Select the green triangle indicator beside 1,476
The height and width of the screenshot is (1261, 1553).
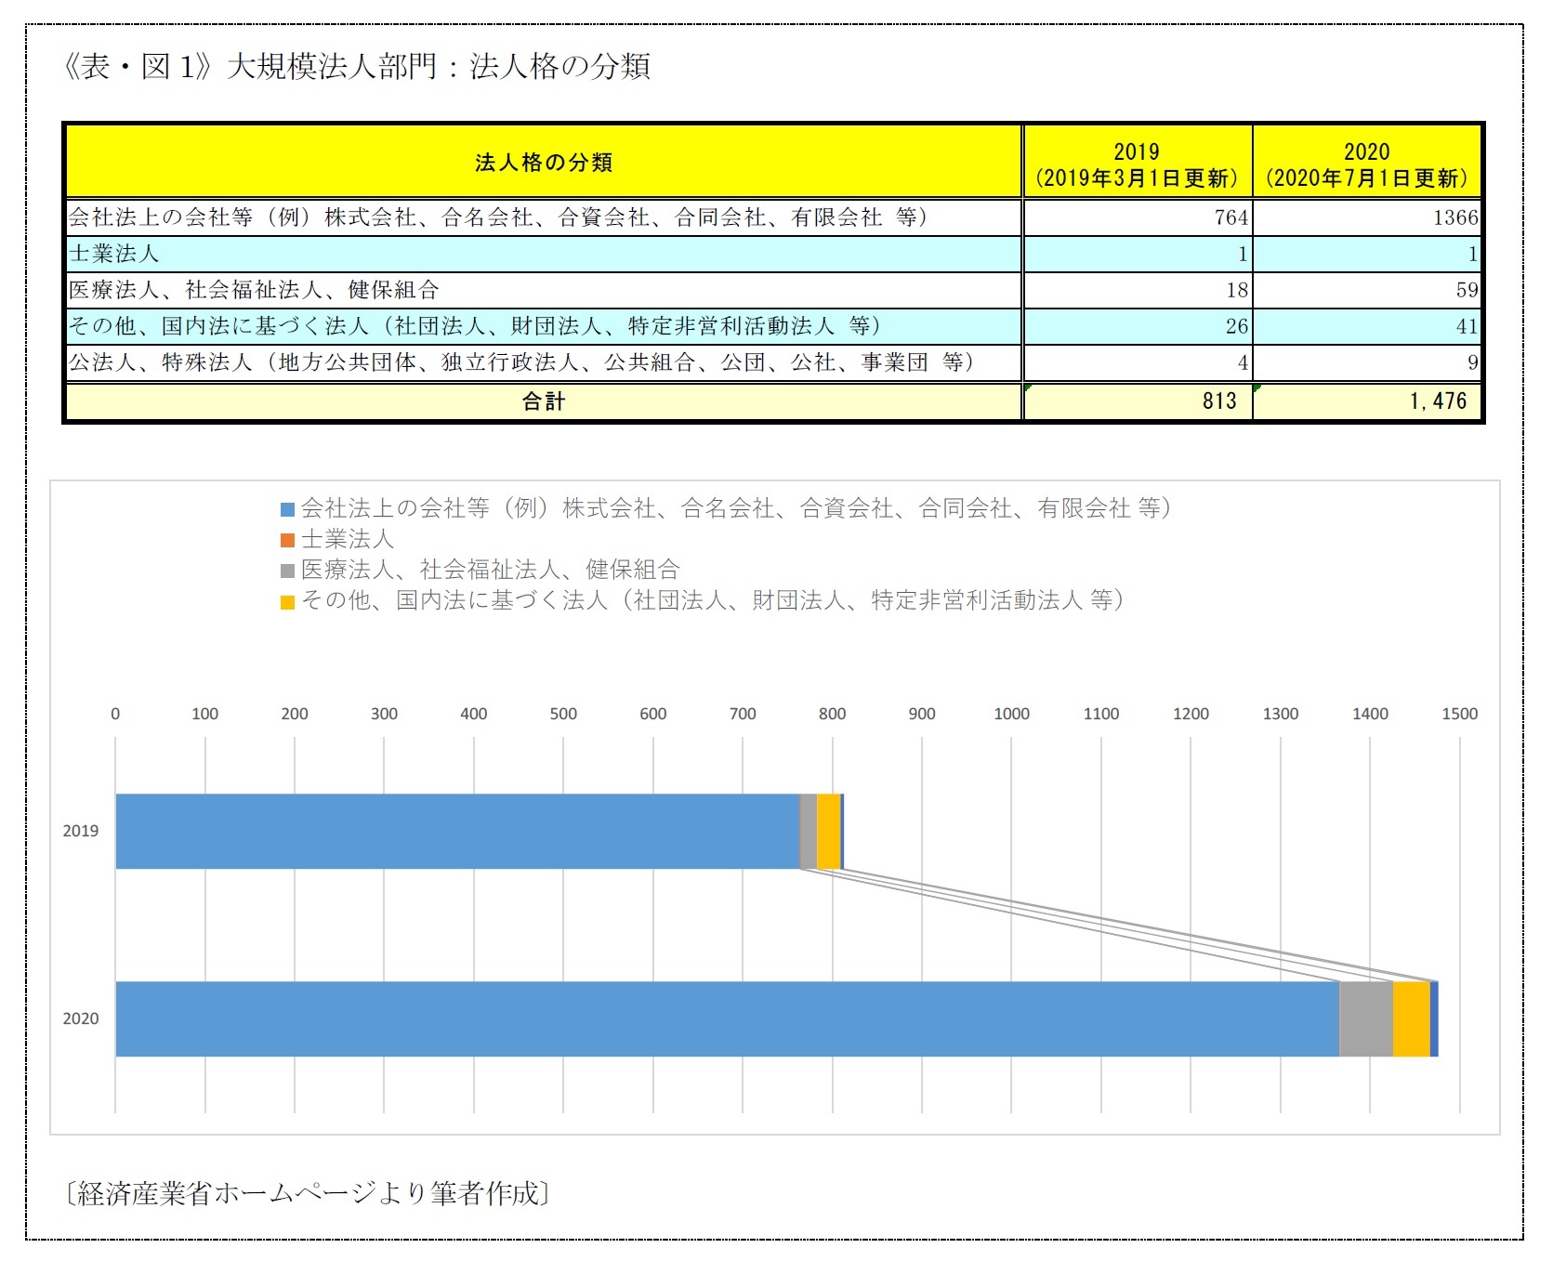point(1257,389)
